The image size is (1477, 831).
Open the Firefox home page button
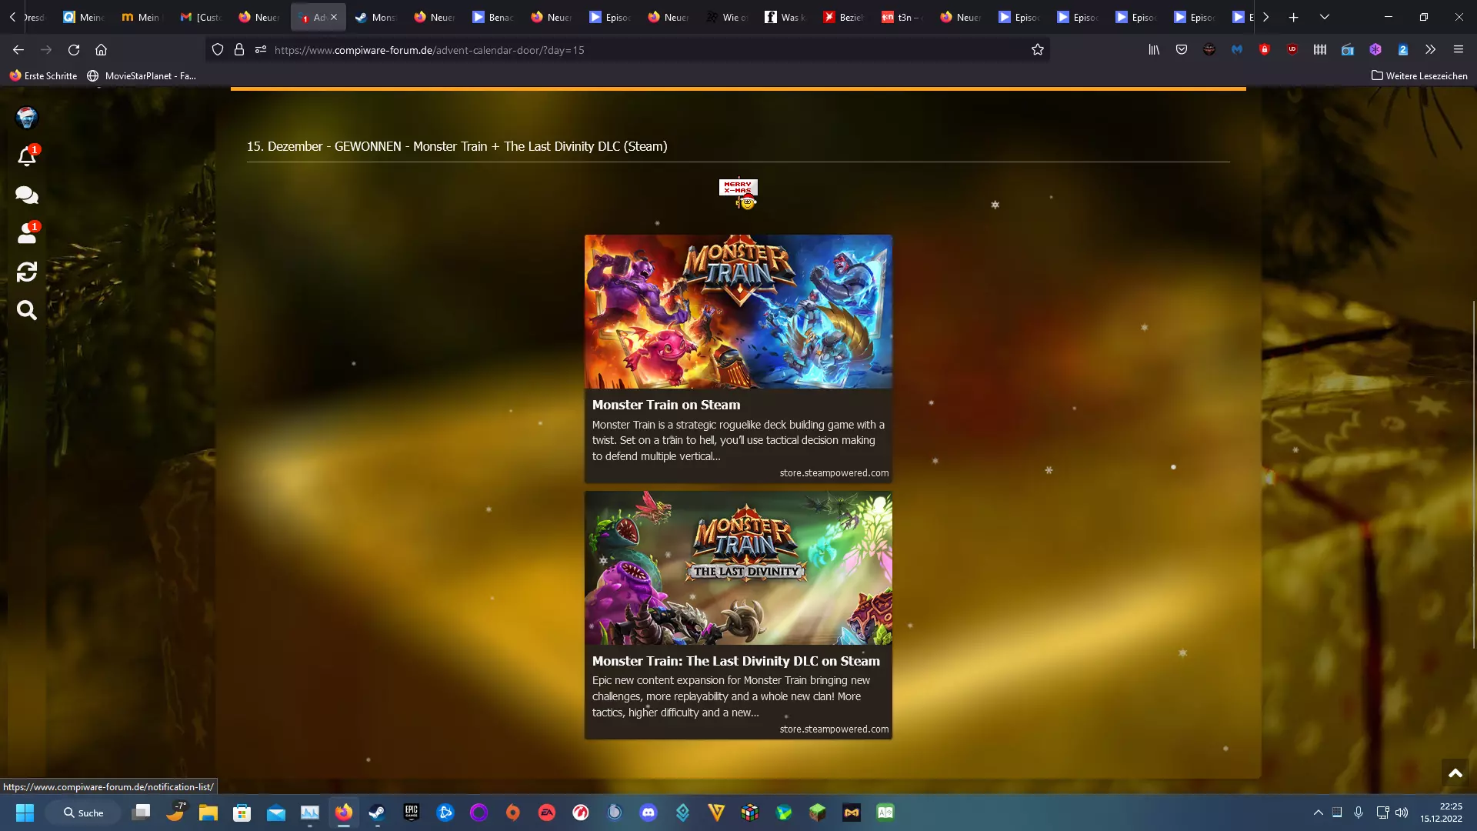(x=101, y=50)
